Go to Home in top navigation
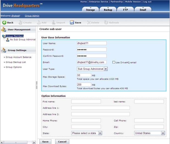This screenshot has width=170, height=144. [x=83, y=2]
